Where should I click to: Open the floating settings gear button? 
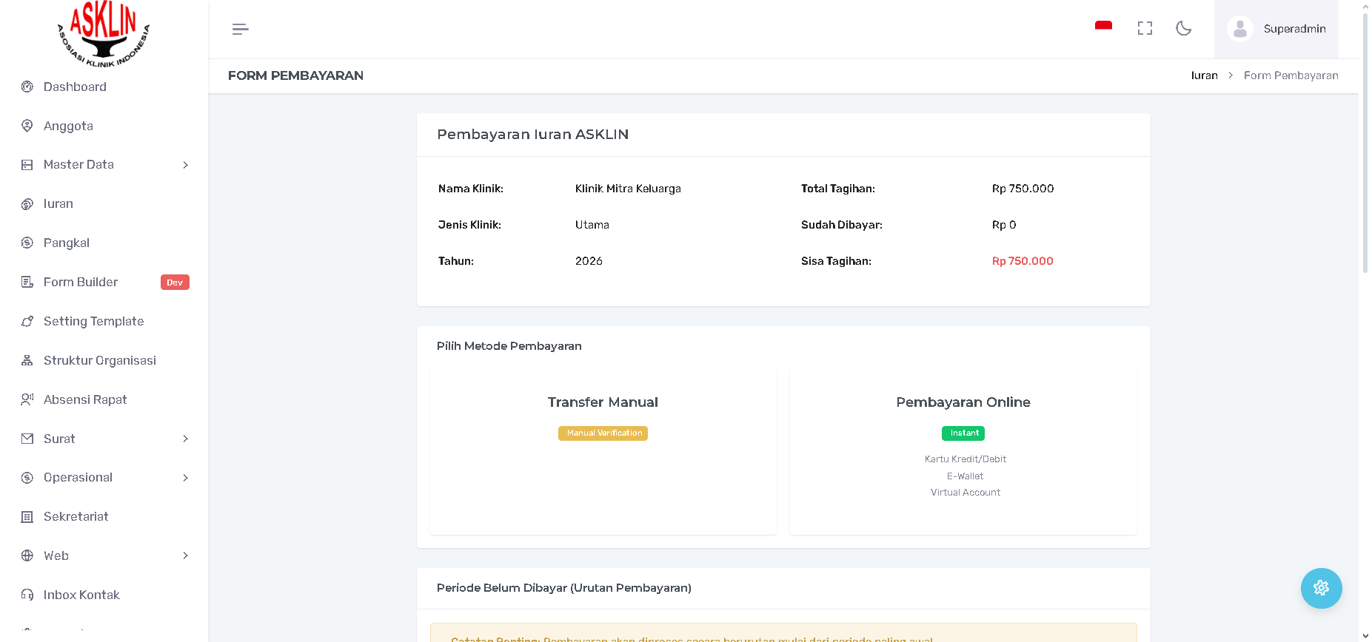(x=1321, y=588)
